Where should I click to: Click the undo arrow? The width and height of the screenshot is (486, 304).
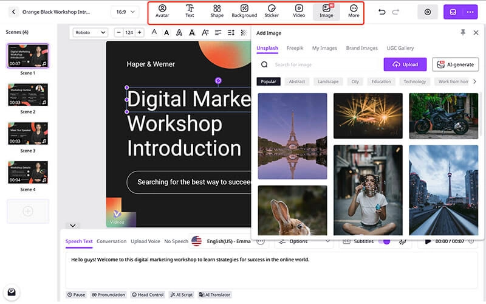tap(382, 12)
